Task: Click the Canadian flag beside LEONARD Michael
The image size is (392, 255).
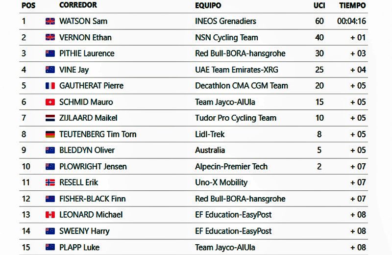Action: [x=50, y=215]
